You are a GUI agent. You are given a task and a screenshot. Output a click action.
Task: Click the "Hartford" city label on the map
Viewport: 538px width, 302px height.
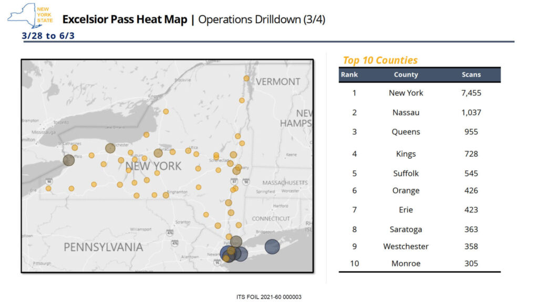click(281, 206)
